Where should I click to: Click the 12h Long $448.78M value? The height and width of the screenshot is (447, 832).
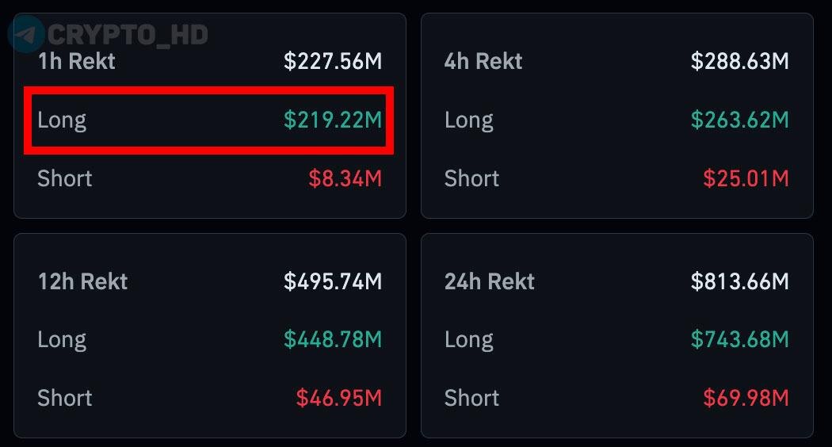[333, 339]
